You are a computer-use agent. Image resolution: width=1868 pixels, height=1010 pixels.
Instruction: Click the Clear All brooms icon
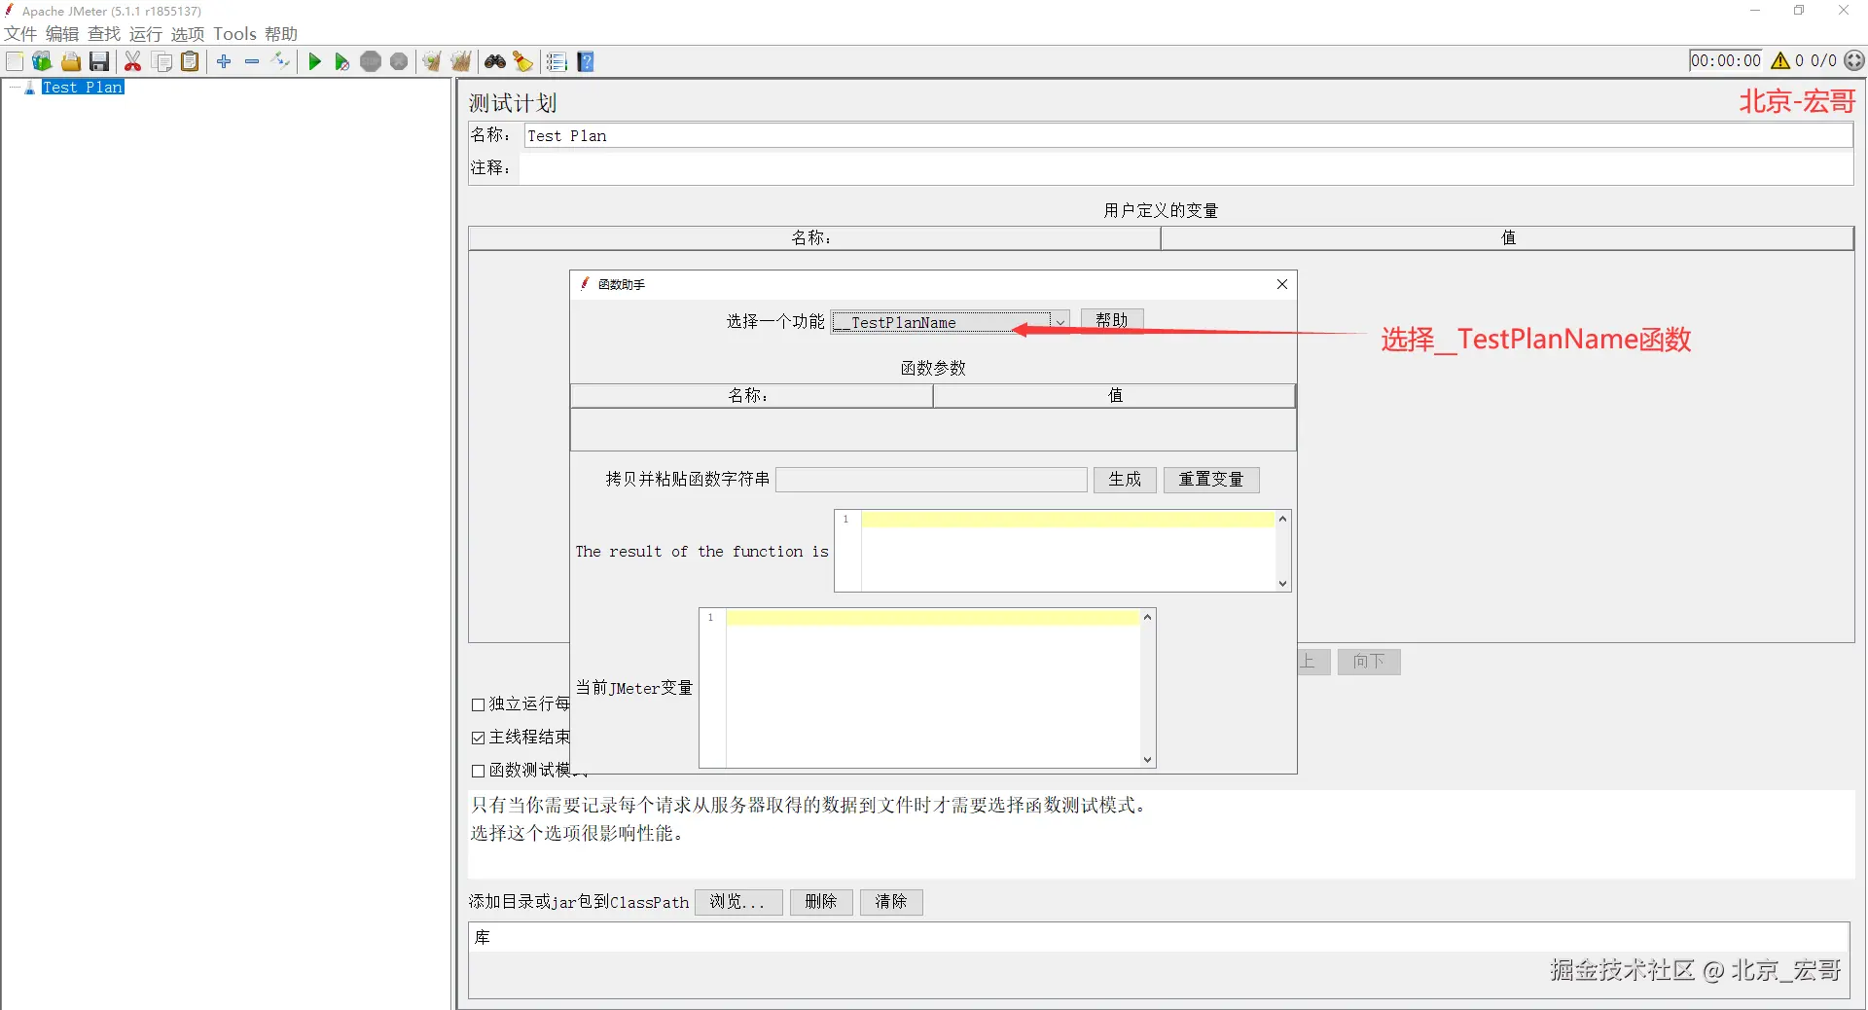(x=461, y=61)
